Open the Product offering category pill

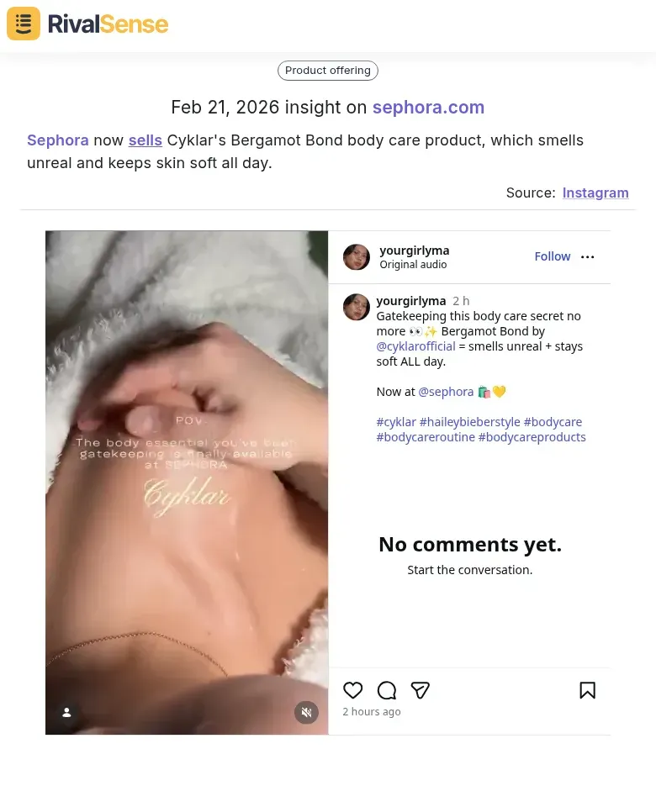click(327, 71)
